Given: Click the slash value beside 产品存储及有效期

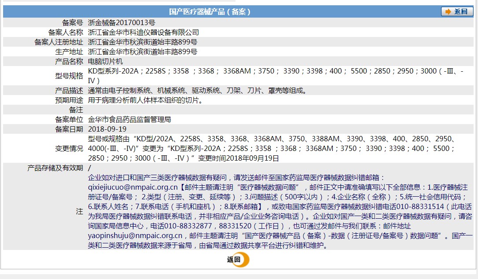Looking at the screenshot, I should coord(89,168).
